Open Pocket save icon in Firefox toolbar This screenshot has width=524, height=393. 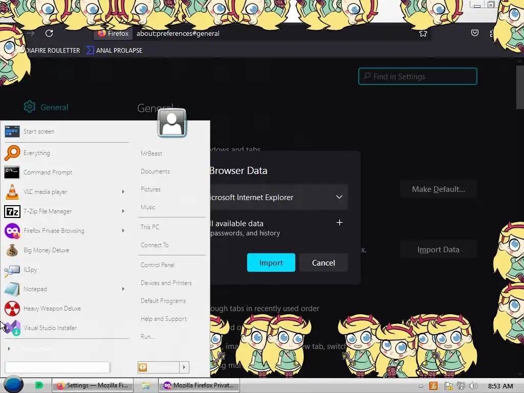[474, 33]
